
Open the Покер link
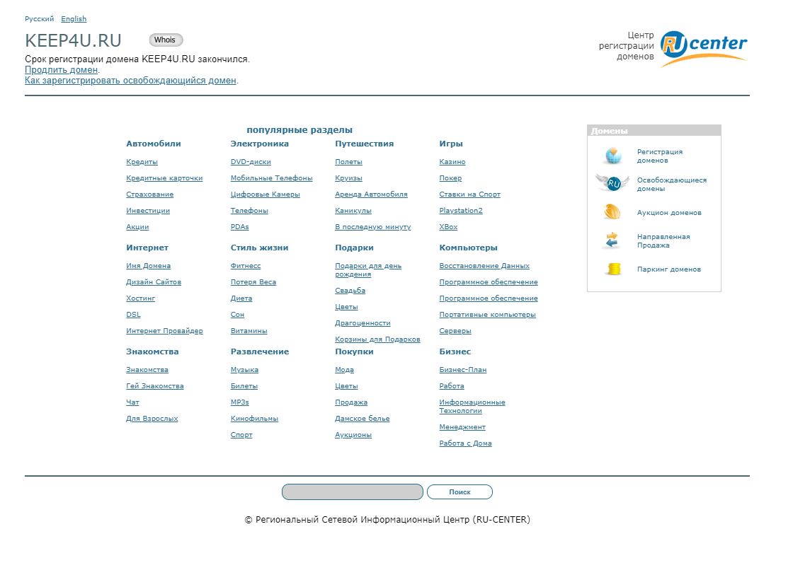click(x=450, y=178)
